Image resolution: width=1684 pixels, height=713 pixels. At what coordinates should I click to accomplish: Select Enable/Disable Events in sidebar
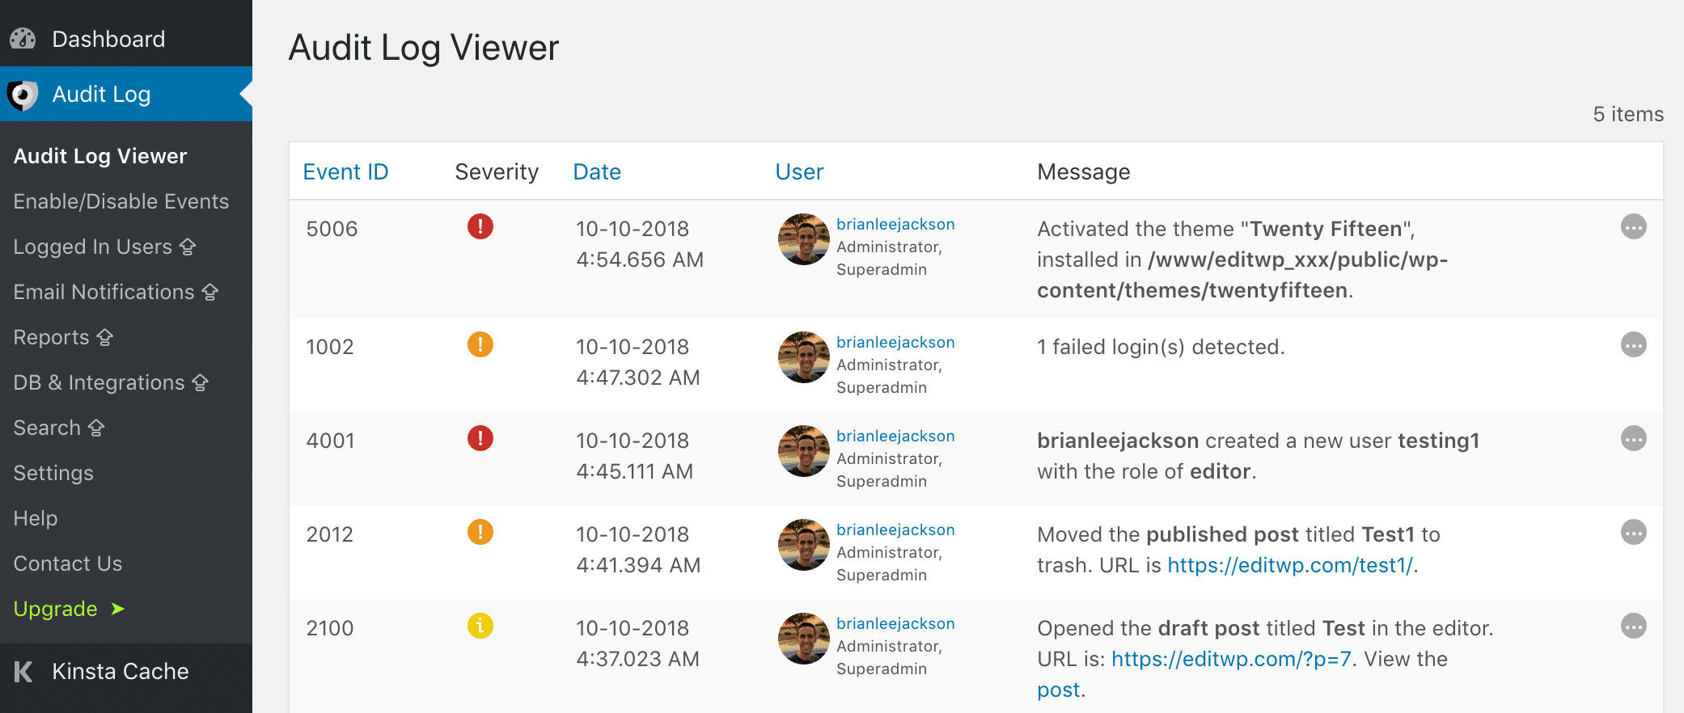click(121, 201)
